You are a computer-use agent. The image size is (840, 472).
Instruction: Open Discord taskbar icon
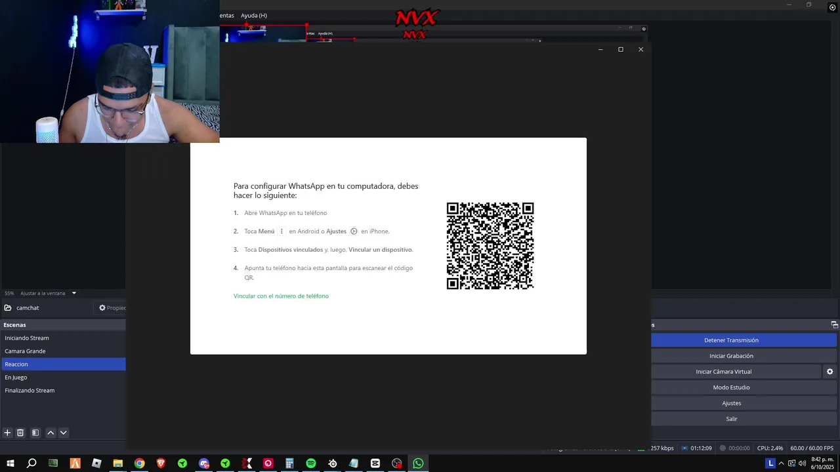click(203, 463)
